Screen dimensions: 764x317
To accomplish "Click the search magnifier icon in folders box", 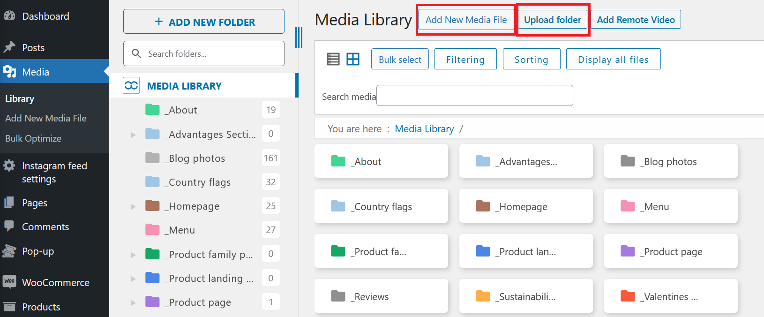I will 136,53.
